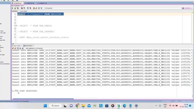Click the commented SELECT FROM DBA_TABLE line
This screenshot has width=194, height=109.
[x=35, y=26]
